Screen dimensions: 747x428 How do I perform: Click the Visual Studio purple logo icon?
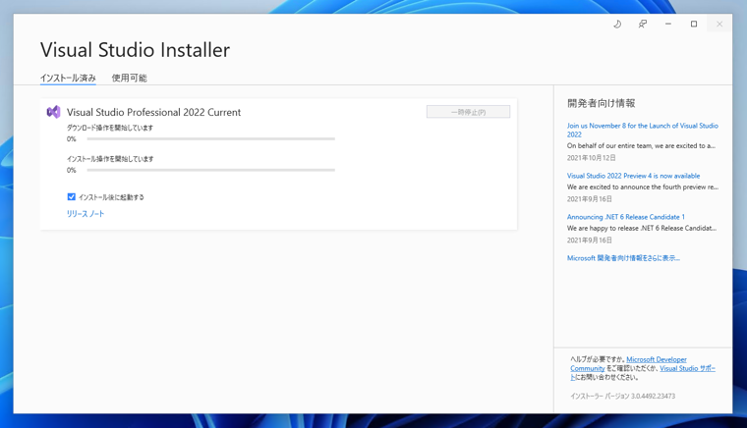[53, 112]
